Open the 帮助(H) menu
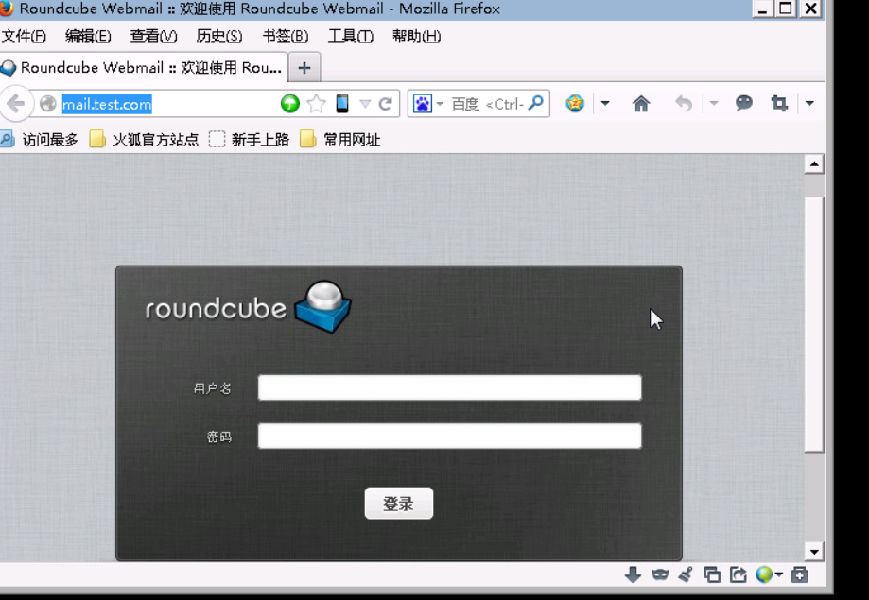Image resolution: width=869 pixels, height=600 pixels. [416, 36]
